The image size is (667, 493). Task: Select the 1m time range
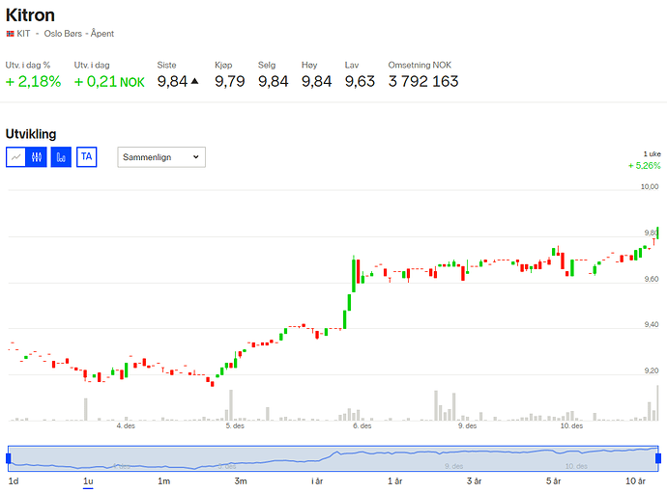pyautogui.click(x=163, y=481)
